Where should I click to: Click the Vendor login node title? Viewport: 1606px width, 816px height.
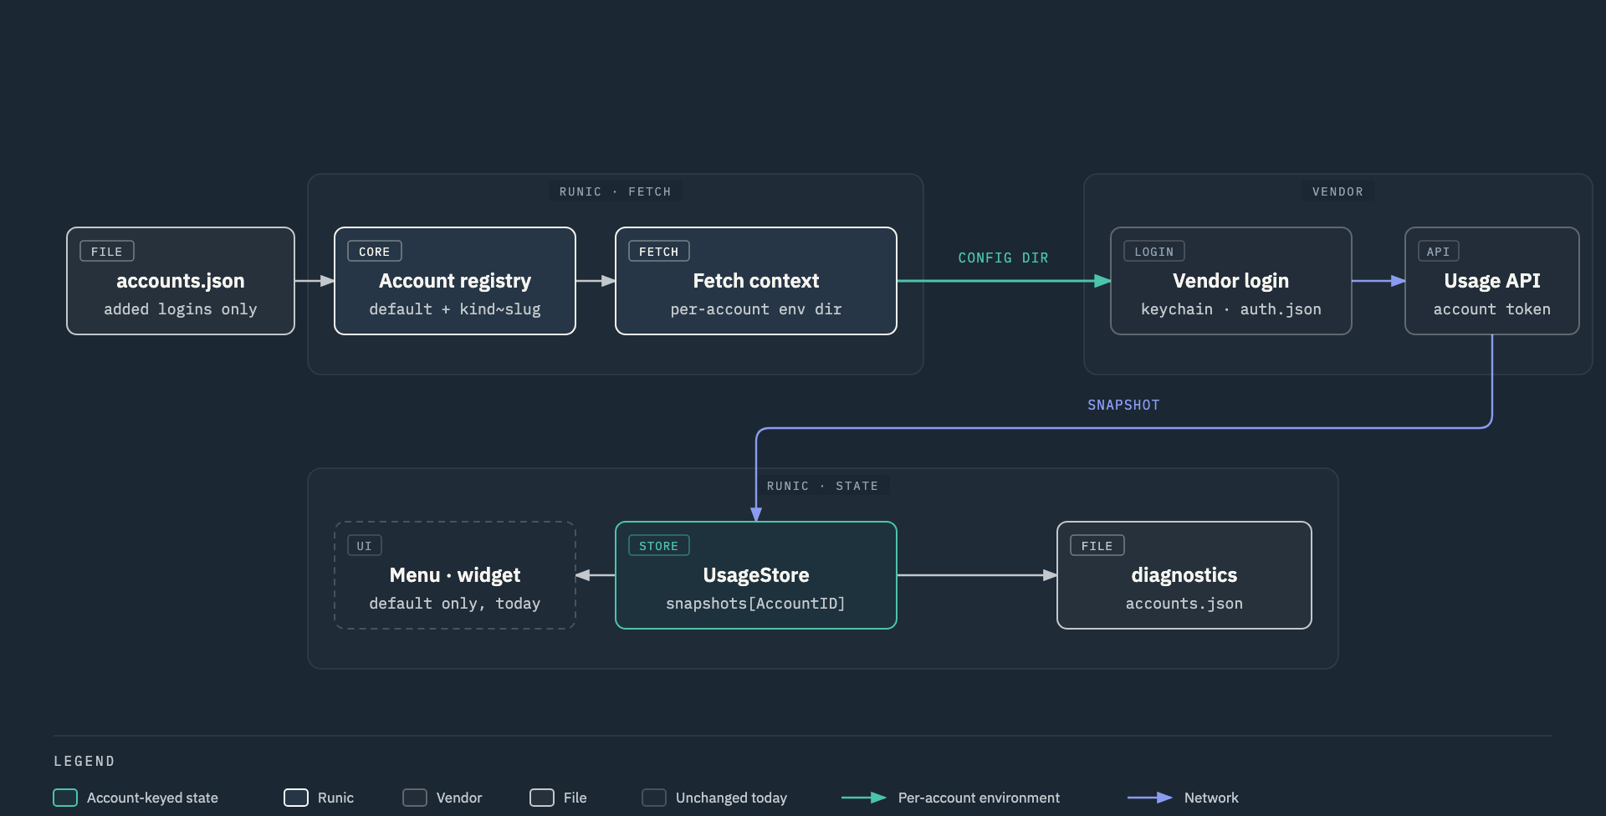click(x=1231, y=281)
